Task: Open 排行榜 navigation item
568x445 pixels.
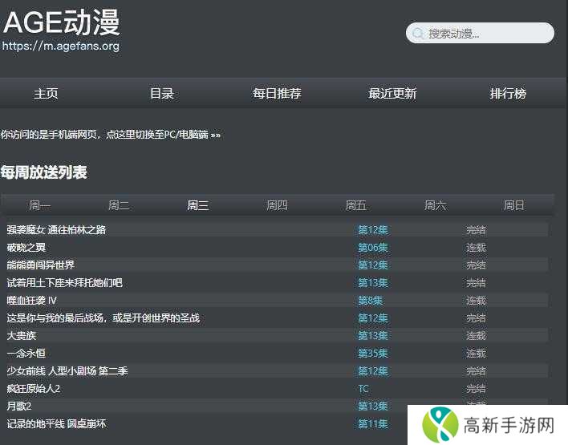Action: coord(508,94)
